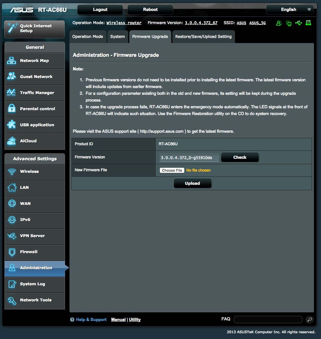Click the green USB status icon
The image size is (321, 339).
pos(298,23)
